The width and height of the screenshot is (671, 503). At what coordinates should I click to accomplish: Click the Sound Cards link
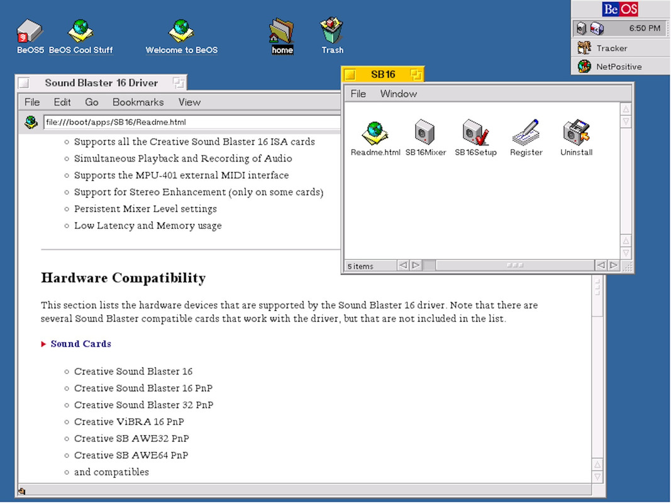pos(81,344)
